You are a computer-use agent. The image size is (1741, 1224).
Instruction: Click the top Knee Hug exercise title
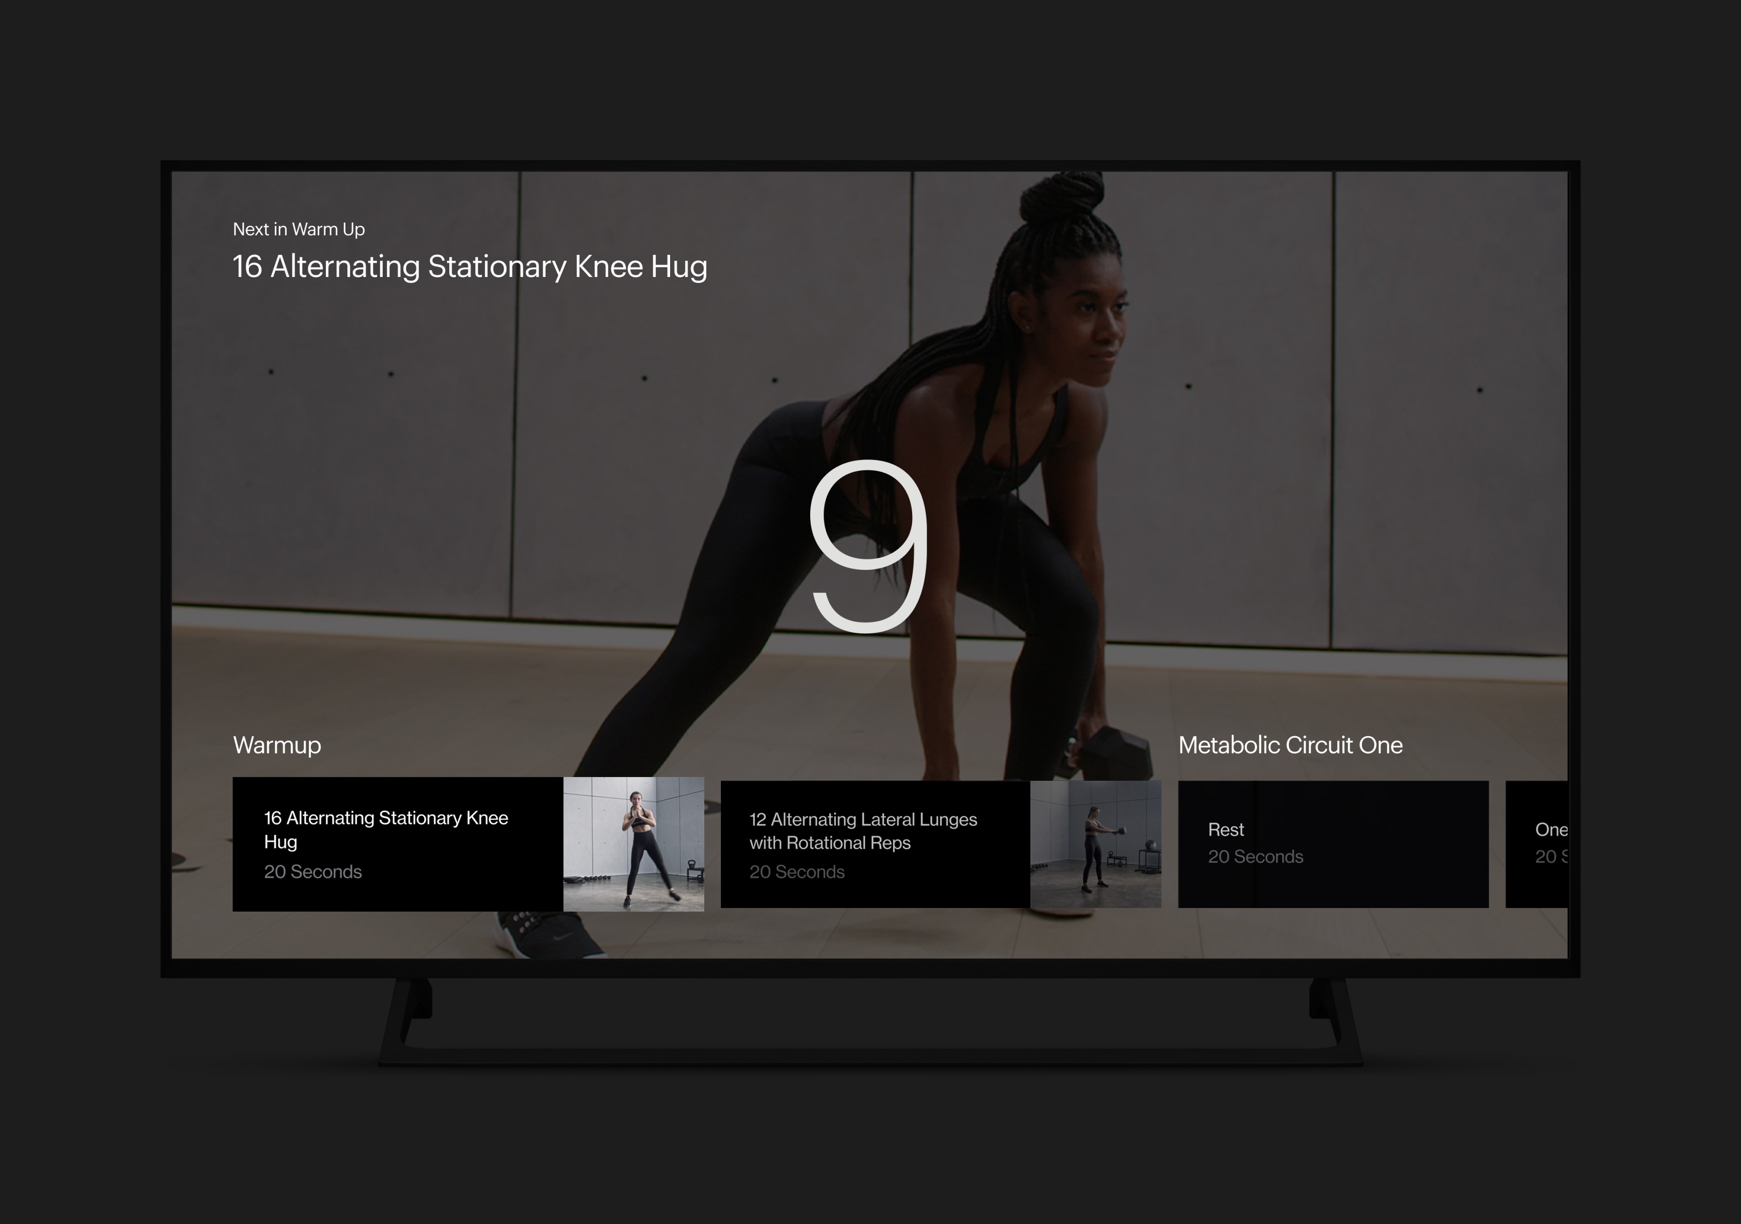click(469, 267)
